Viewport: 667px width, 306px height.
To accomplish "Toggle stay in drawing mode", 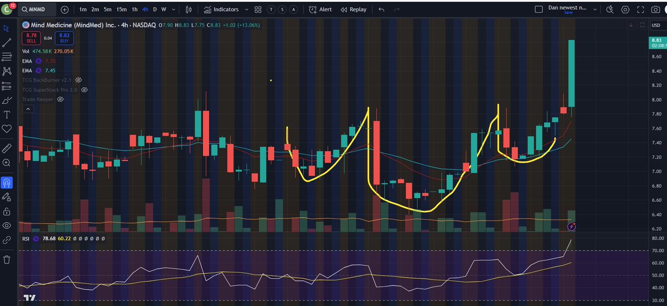I will (x=7, y=197).
